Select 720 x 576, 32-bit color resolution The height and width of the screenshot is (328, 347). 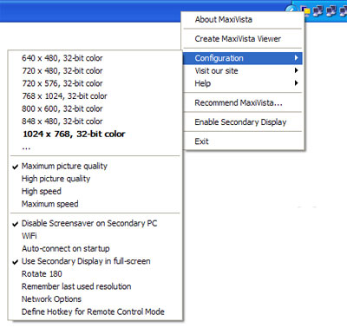point(95,83)
